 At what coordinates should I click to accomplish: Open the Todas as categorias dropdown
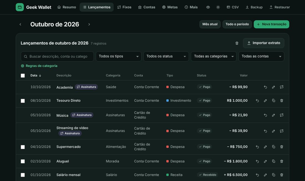pyautogui.click(x=213, y=56)
